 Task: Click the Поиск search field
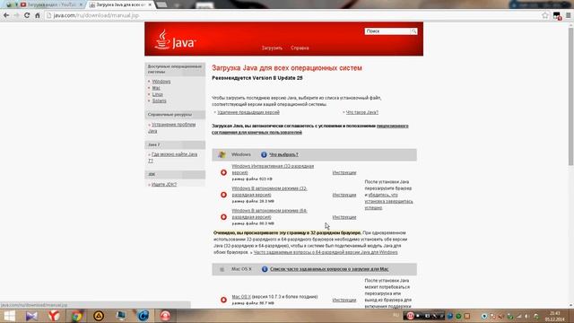click(387, 31)
